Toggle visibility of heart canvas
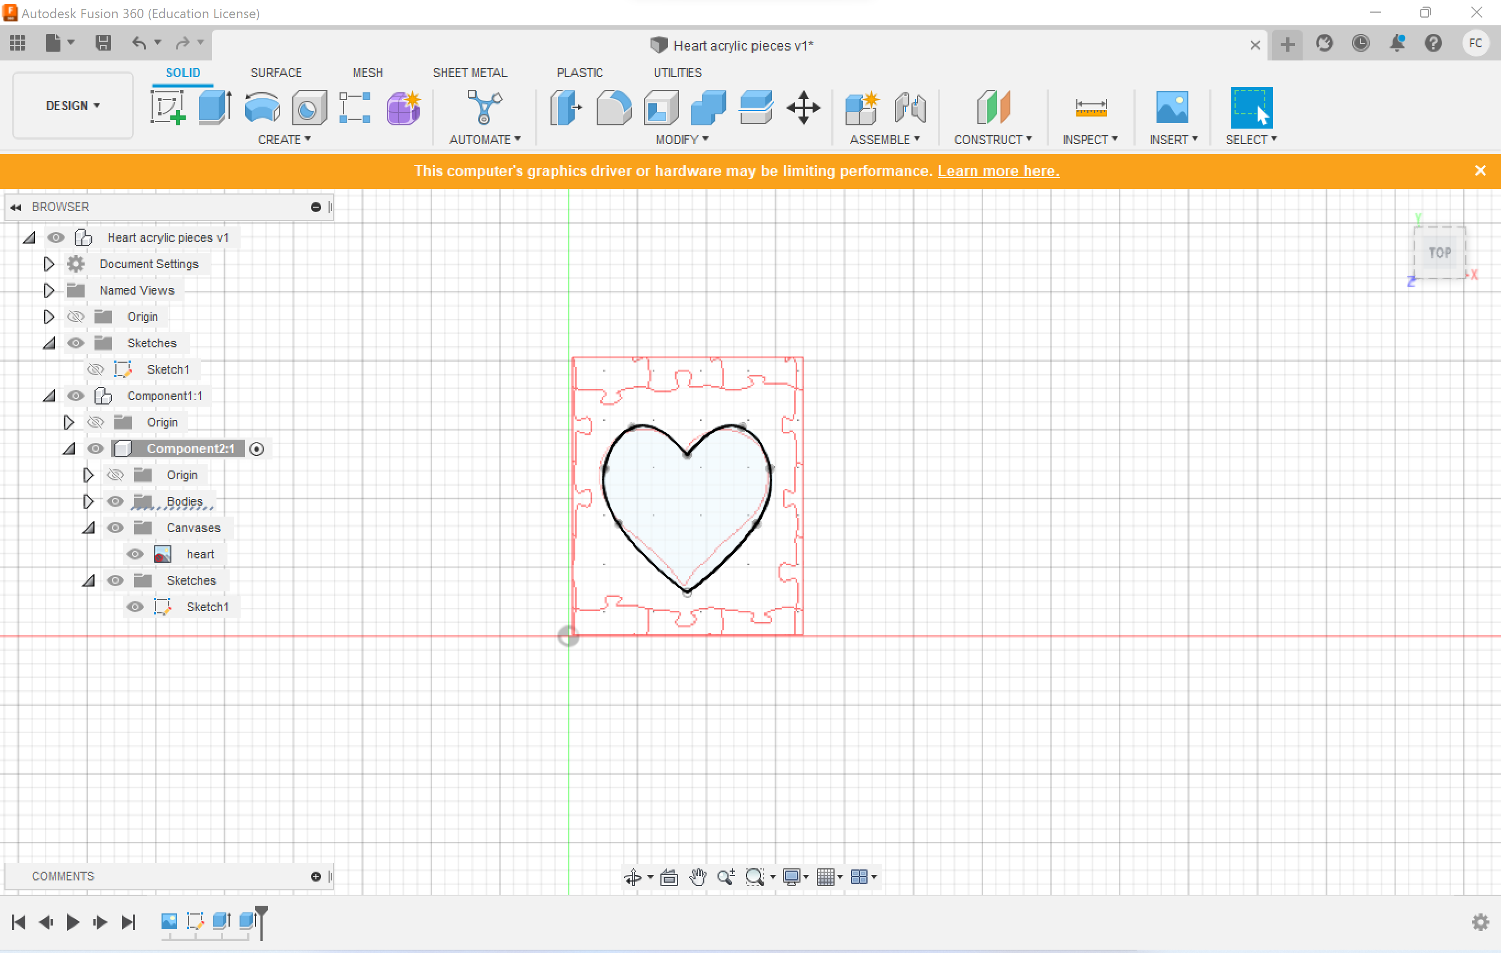1501x953 pixels. 134,552
